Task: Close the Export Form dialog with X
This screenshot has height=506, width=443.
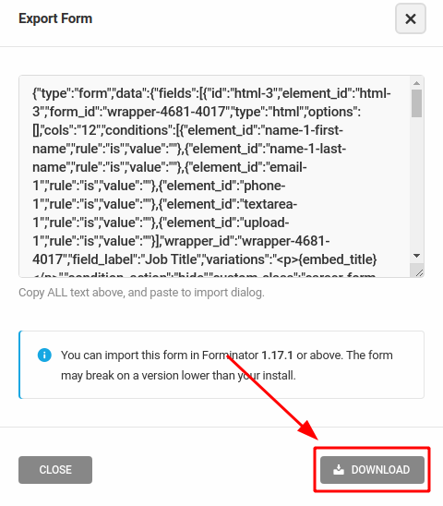Action: pos(411,18)
